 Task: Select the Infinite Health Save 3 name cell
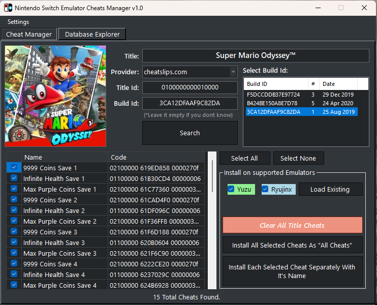click(x=65, y=242)
